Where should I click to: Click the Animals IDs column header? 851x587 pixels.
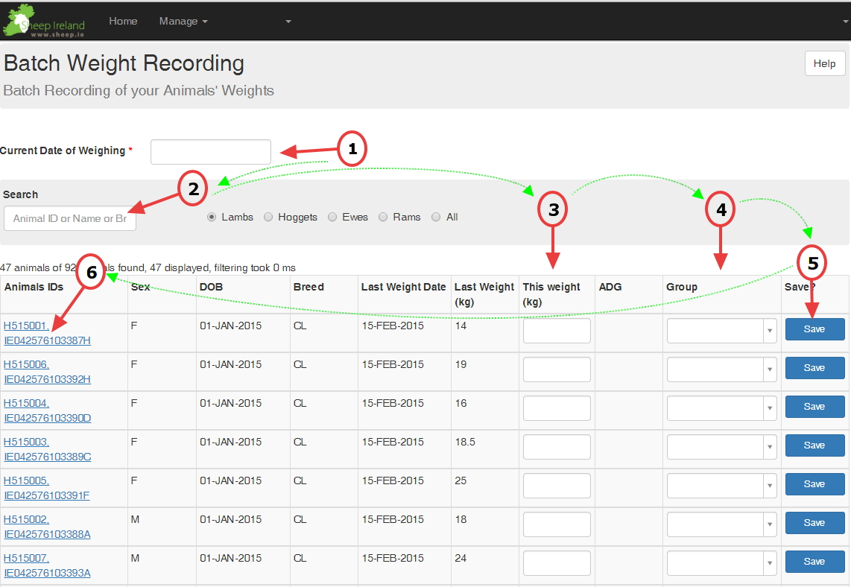click(x=34, y=287)
